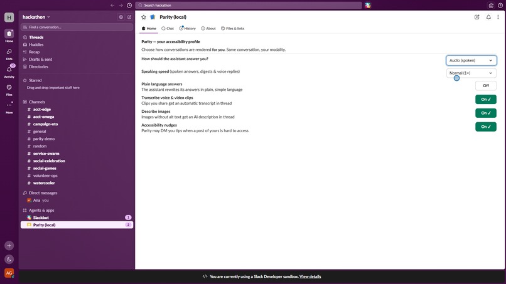The image size is (506, 284).
Task: Open the #social-games channel
Action: coord(77,168)
